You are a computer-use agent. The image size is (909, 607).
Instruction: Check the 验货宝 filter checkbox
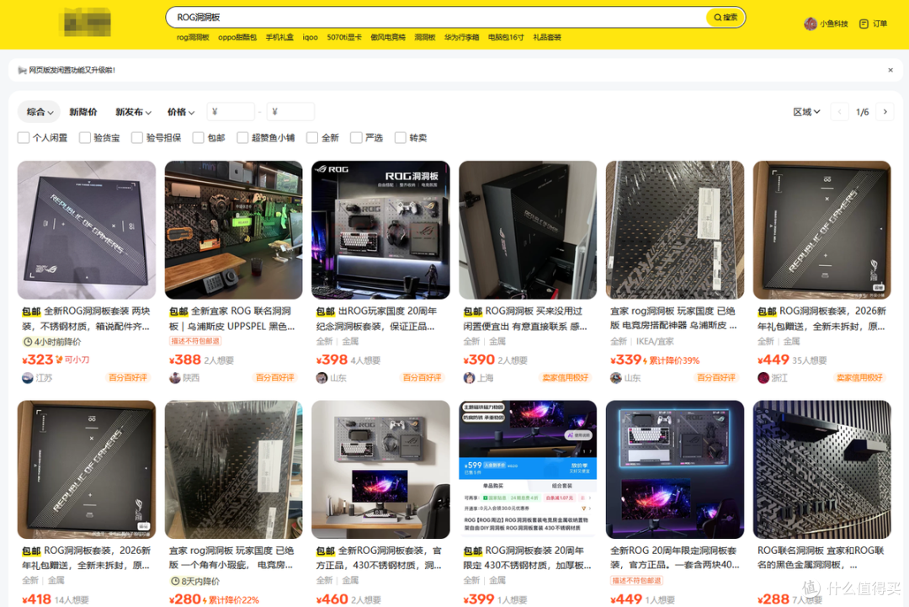point(85,137)
